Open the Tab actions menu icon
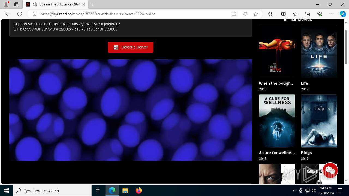Viewport: 349px width, 196px height. [16, 4]
